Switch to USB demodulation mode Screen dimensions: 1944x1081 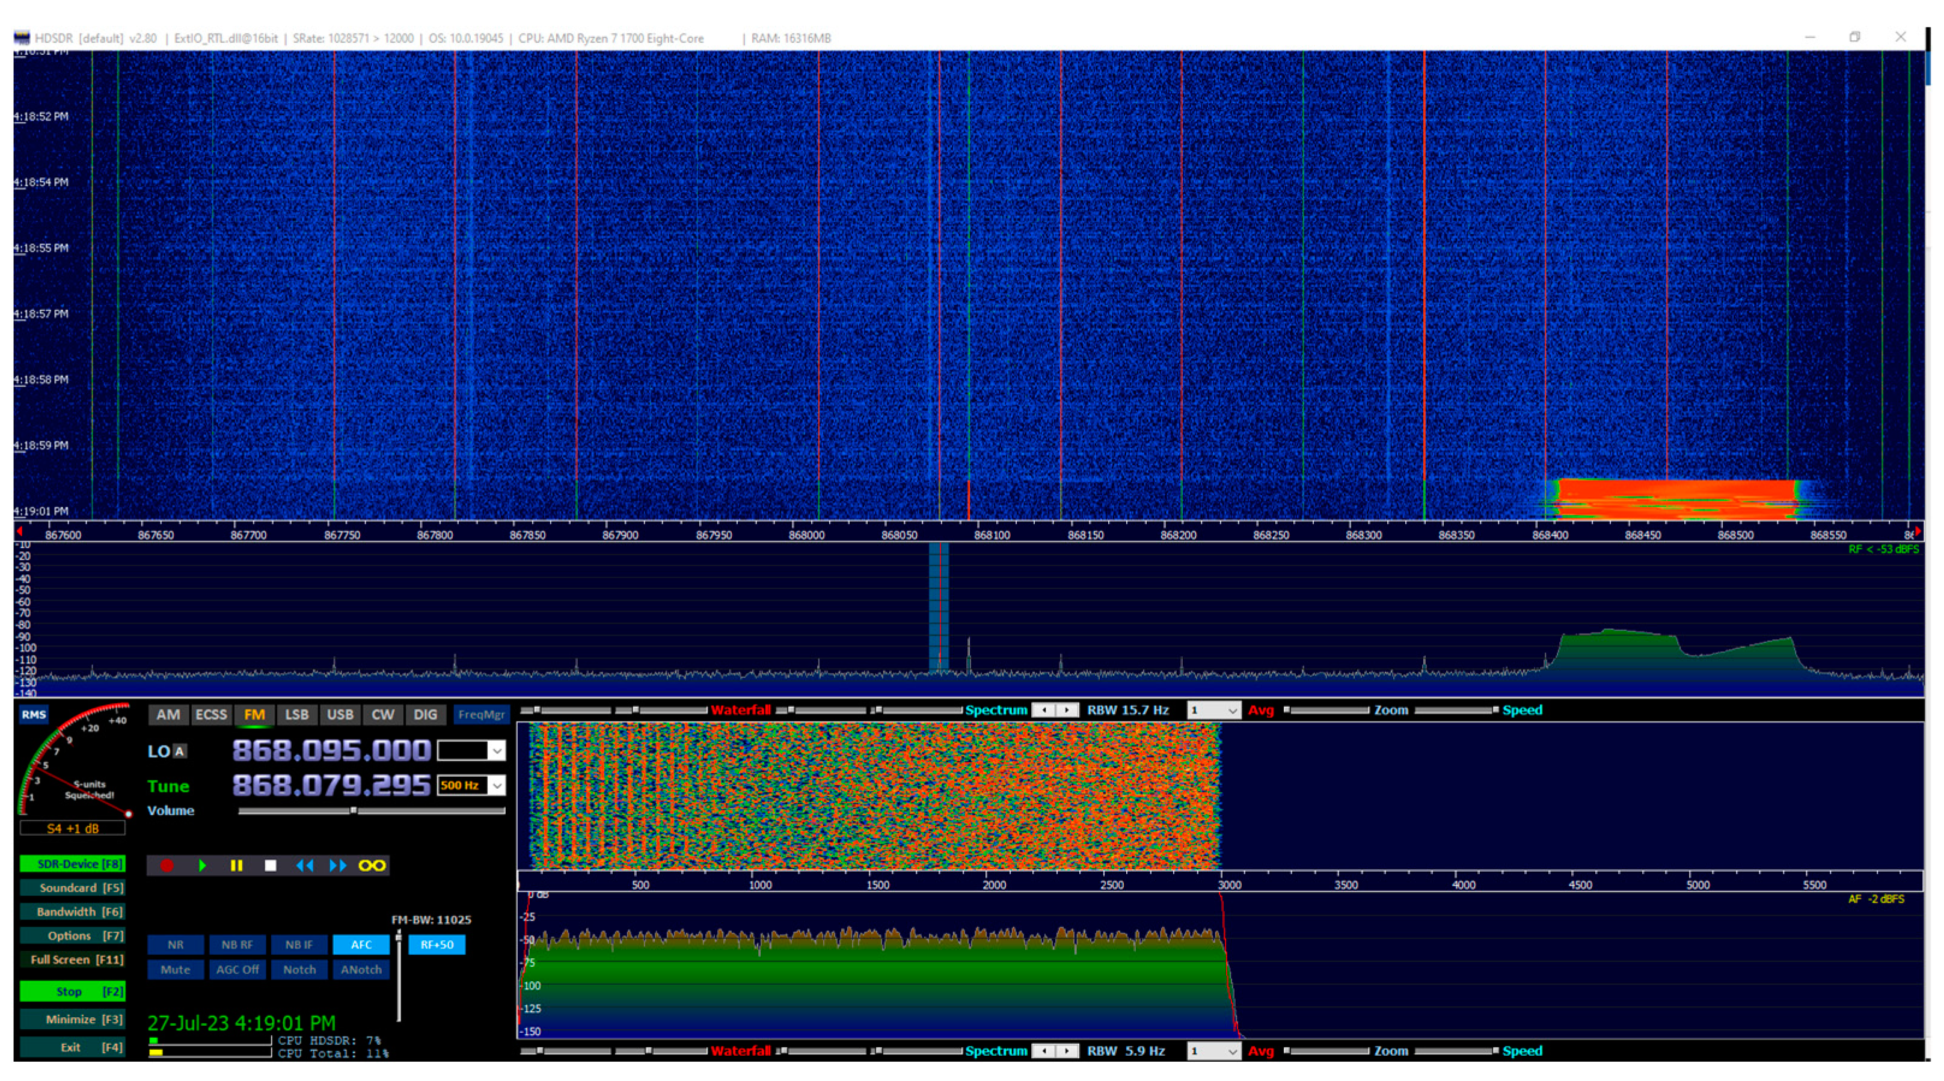pyautogui.click(x=340, y=714)
